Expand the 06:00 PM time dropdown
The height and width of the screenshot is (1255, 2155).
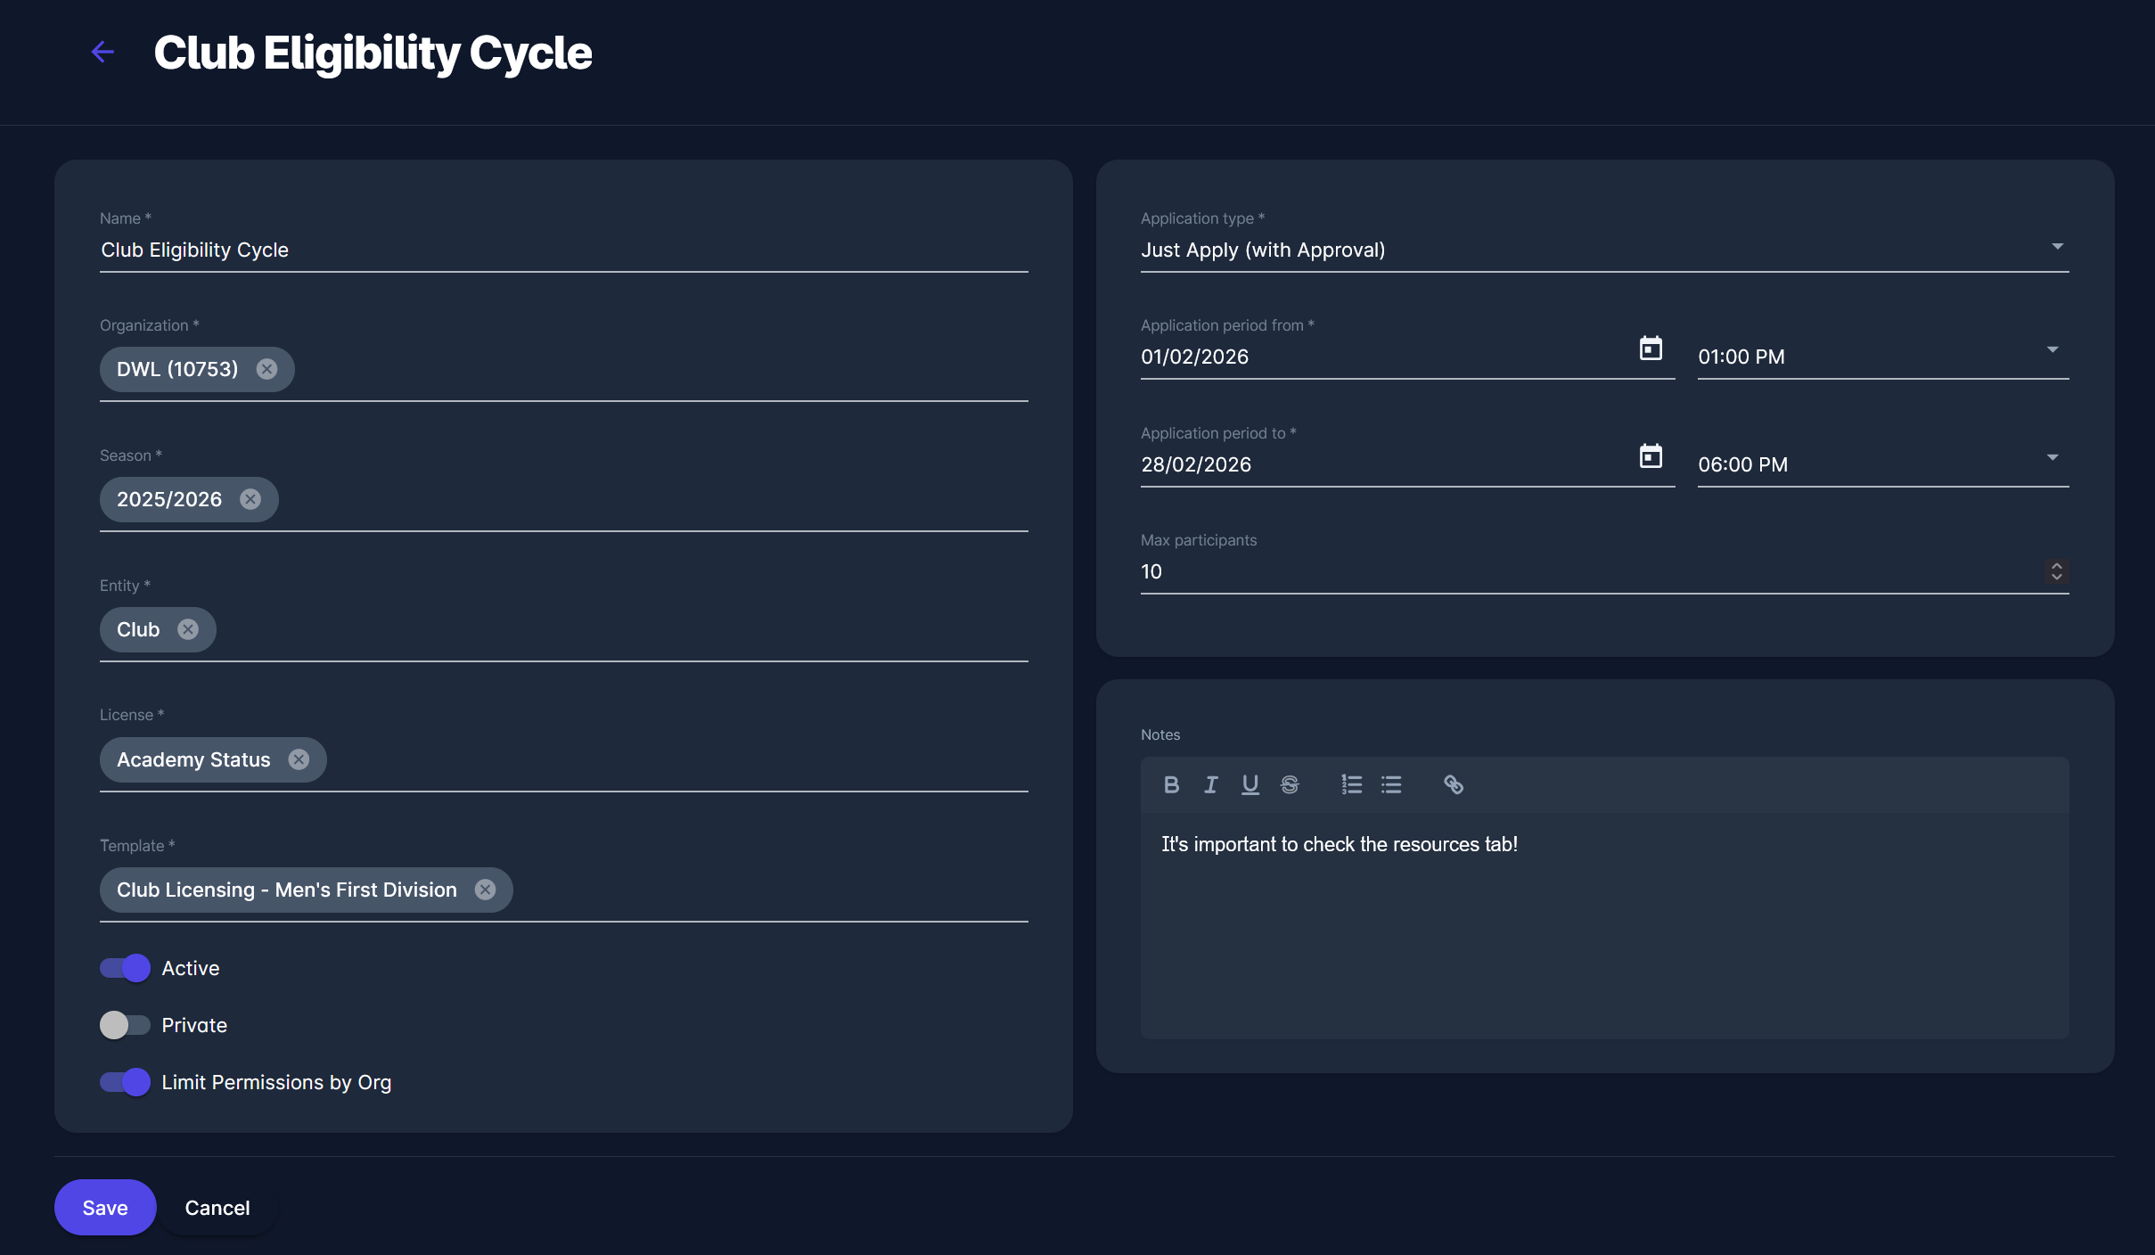coord(2052,458)
